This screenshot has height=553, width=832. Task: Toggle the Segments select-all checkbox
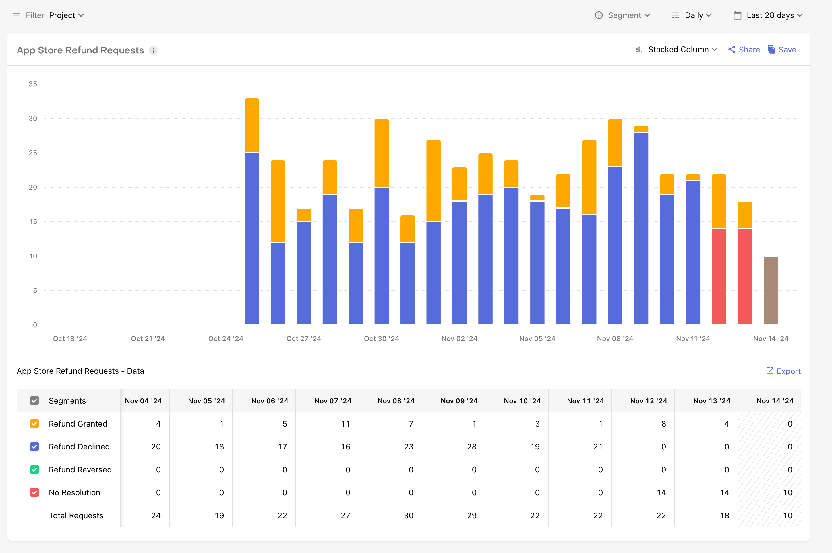click(34, 401)
